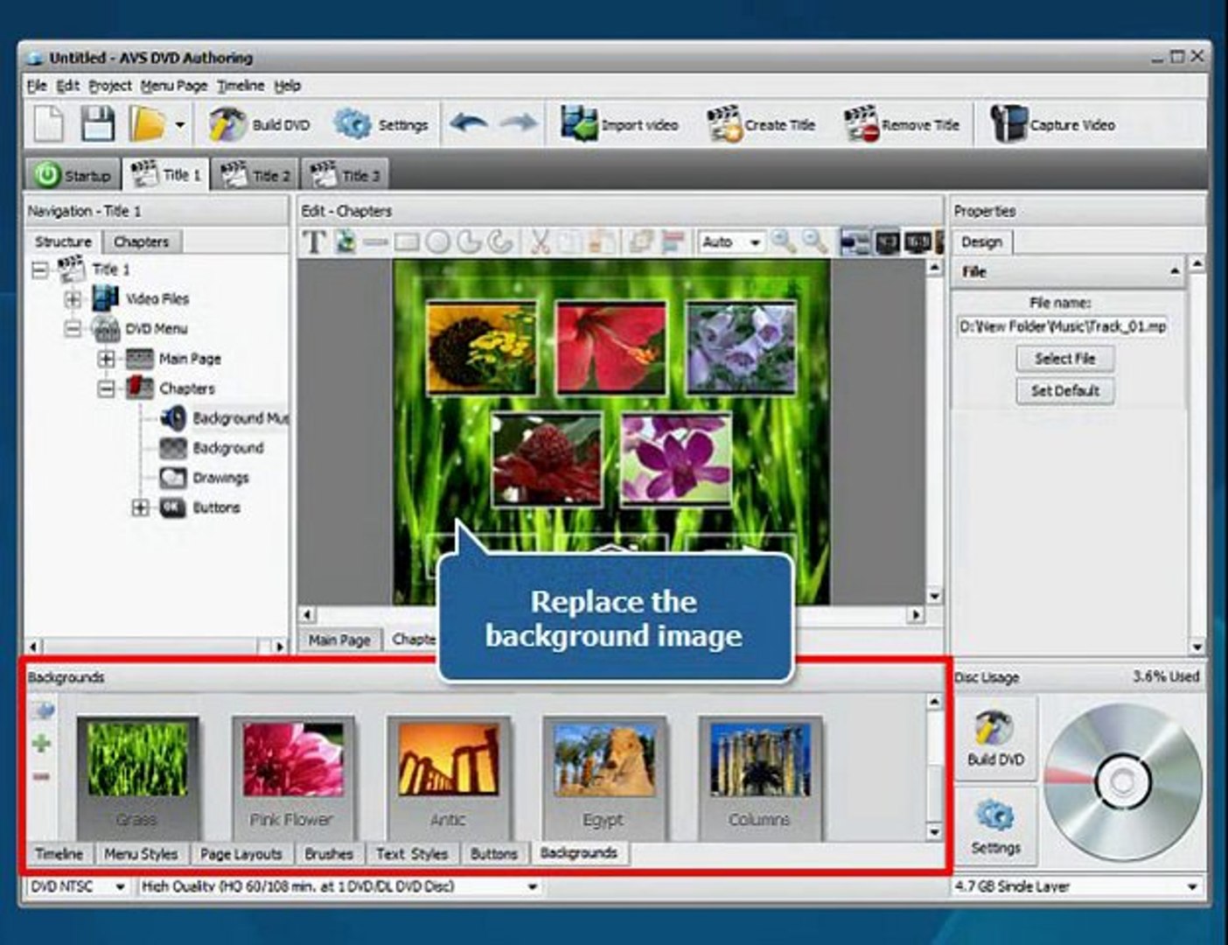
Task: Click the File name input field
Action: click(x=1064, y=326)
